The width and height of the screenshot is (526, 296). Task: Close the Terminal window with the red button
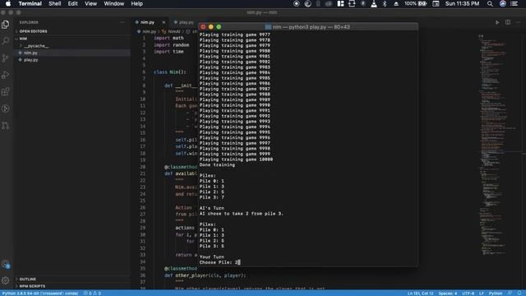point(203,27)
